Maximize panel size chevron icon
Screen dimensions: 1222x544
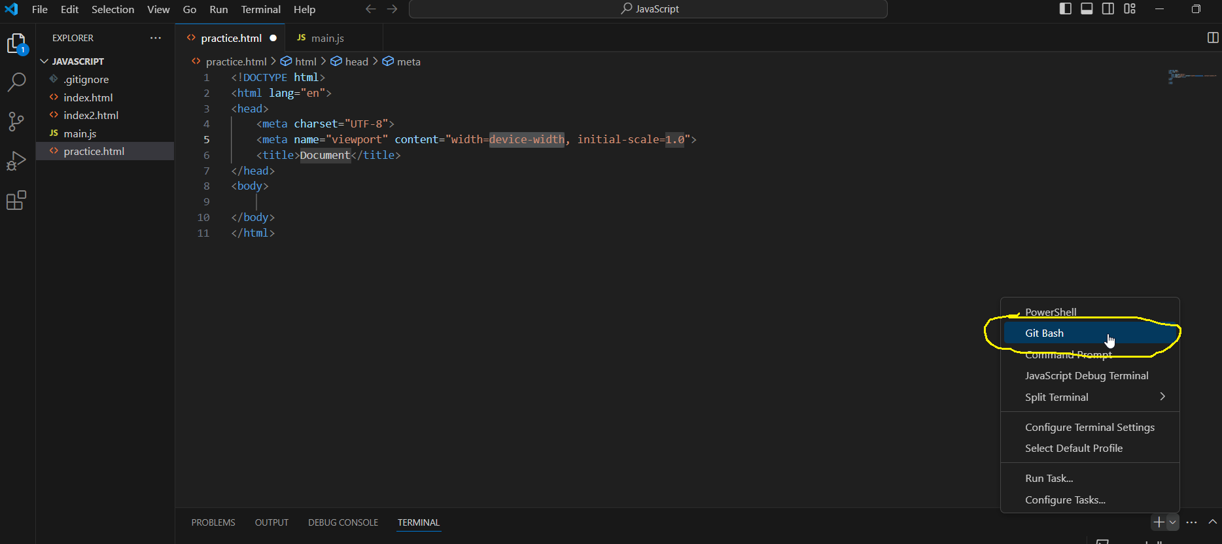(1212, 522)
